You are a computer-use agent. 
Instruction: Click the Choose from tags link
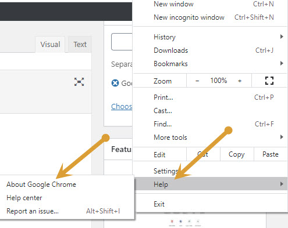pyautogui.click(x=122, y=107)
